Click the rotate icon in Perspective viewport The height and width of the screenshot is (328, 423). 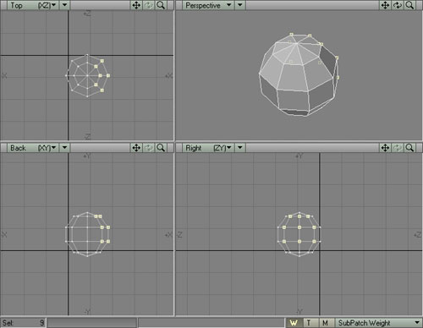(x=398, y=5)
